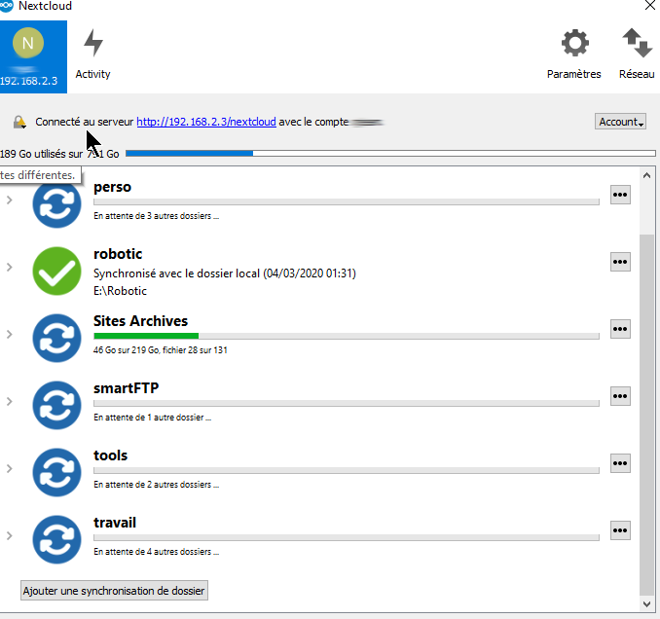The height and width of the screenshot is (619, 660).
Task: Open the Account dropdown button
Action: click(x=620, y=122)
